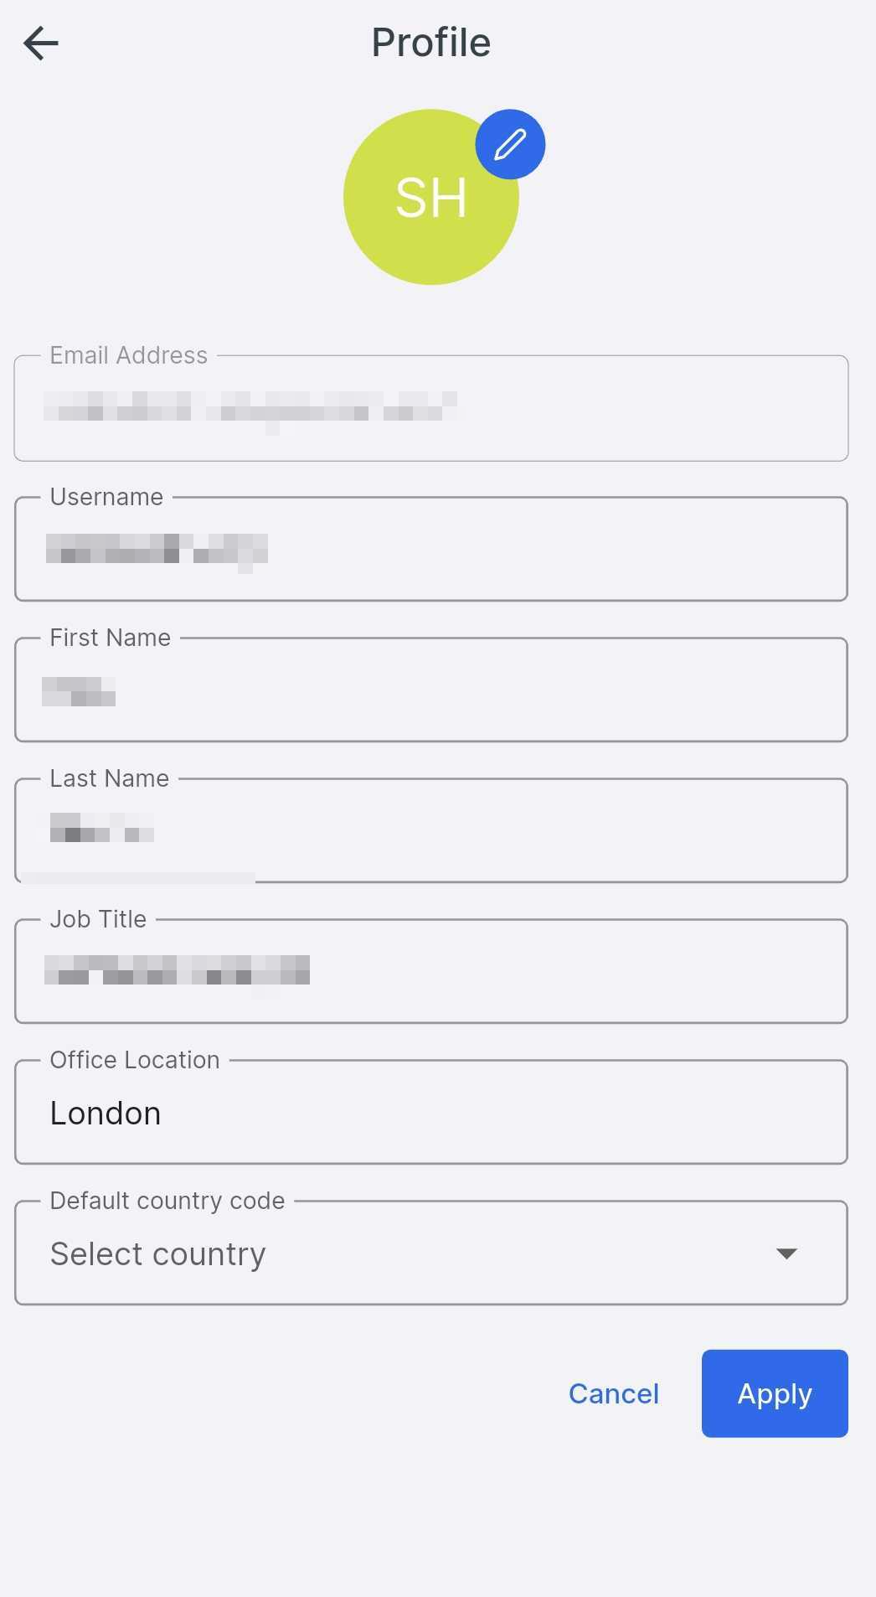Click the Default country code label
876x1597 pixels.
[167, 1201]
